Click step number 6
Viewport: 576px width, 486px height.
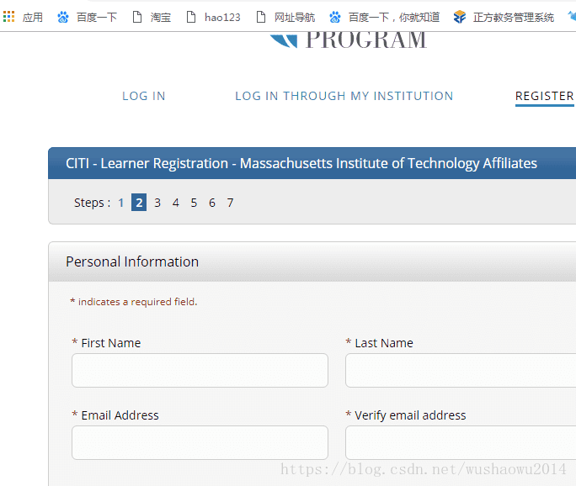click(212, 203)
